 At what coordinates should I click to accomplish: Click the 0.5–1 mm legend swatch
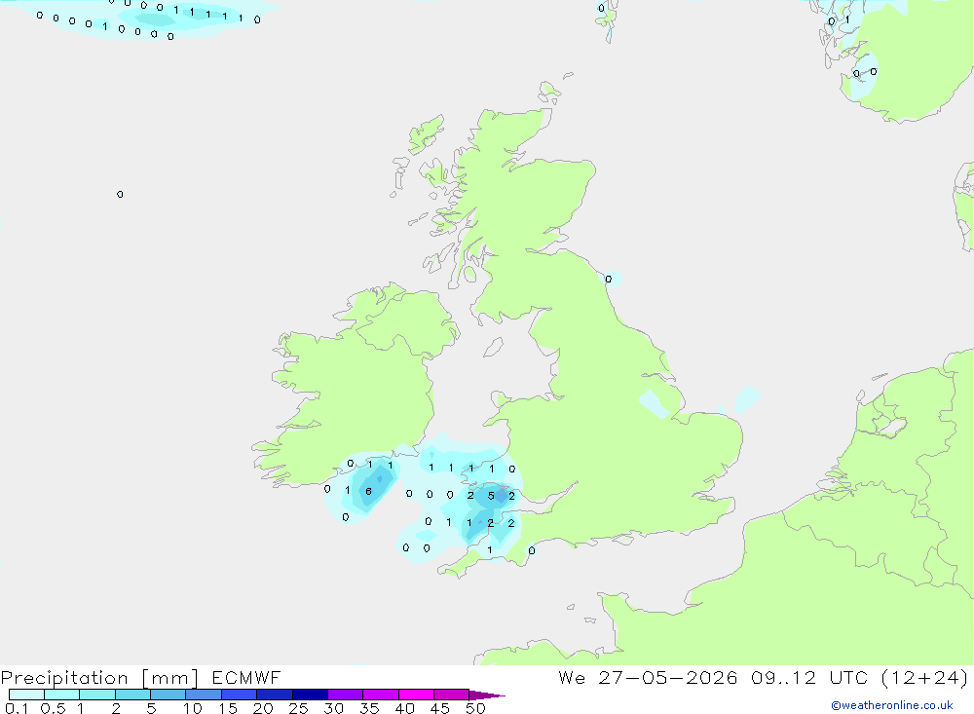pos(62,695)
